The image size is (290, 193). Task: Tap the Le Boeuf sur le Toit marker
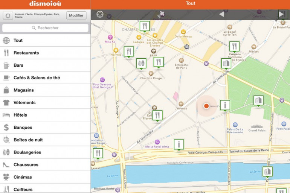pyautogui.click(x=230, y=27)
